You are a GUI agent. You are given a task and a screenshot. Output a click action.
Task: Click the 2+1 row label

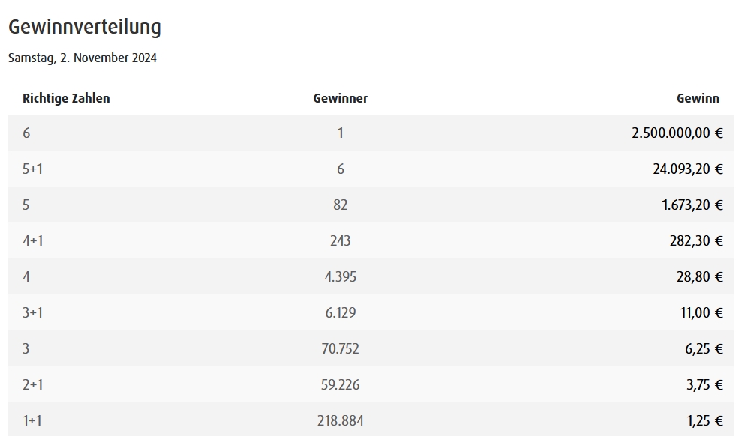[33, 384]
